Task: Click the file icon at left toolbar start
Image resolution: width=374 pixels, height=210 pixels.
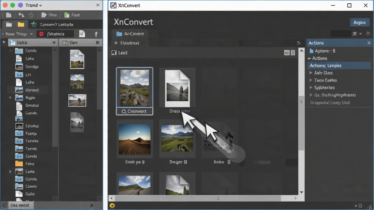Action: pyautogui.click(x=9, y=15)
